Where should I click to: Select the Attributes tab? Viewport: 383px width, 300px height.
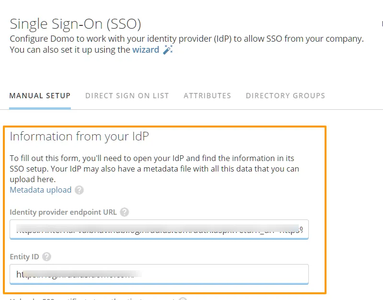(x=207, y=96)
